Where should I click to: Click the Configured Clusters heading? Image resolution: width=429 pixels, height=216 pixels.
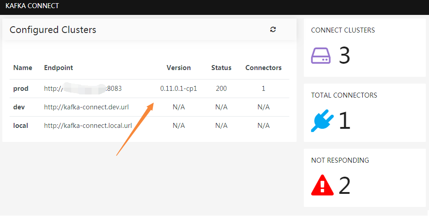[53, 30]
